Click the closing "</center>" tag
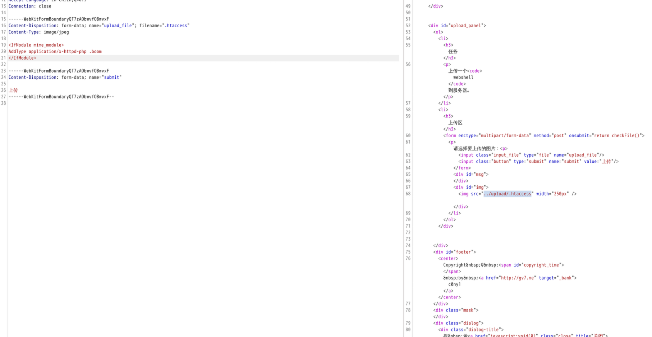Image resolution: width=652 pixels, height=337 pixels. click(x=449, y=297)
